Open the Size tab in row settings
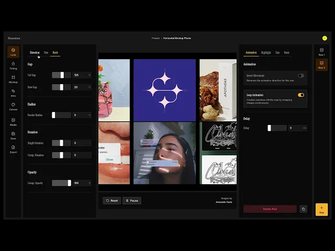Viewport: 335px width, 251px height. (x=277, y=52)
